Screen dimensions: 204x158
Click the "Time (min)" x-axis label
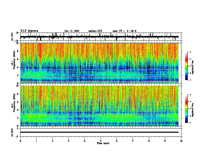[103, 143]
